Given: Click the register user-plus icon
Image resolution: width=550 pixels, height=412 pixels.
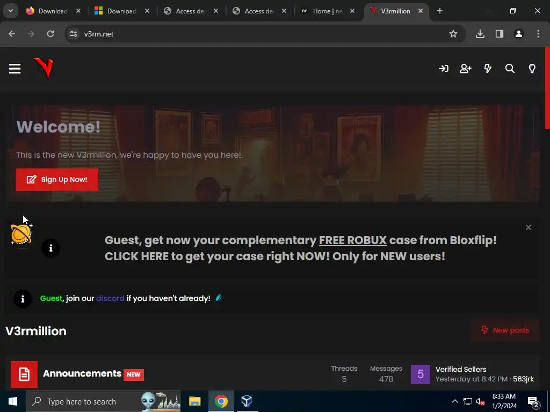Looking at the screenshot, I should click(x=466, y=69).
